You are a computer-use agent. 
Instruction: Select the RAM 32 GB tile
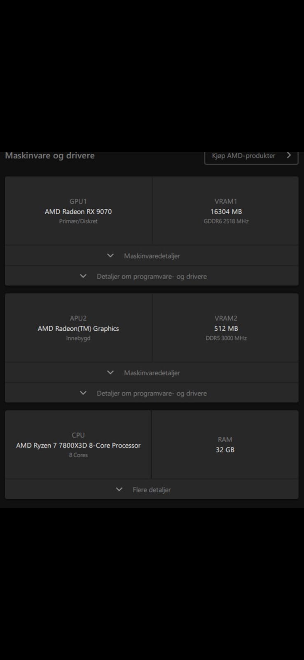point(225,444)
